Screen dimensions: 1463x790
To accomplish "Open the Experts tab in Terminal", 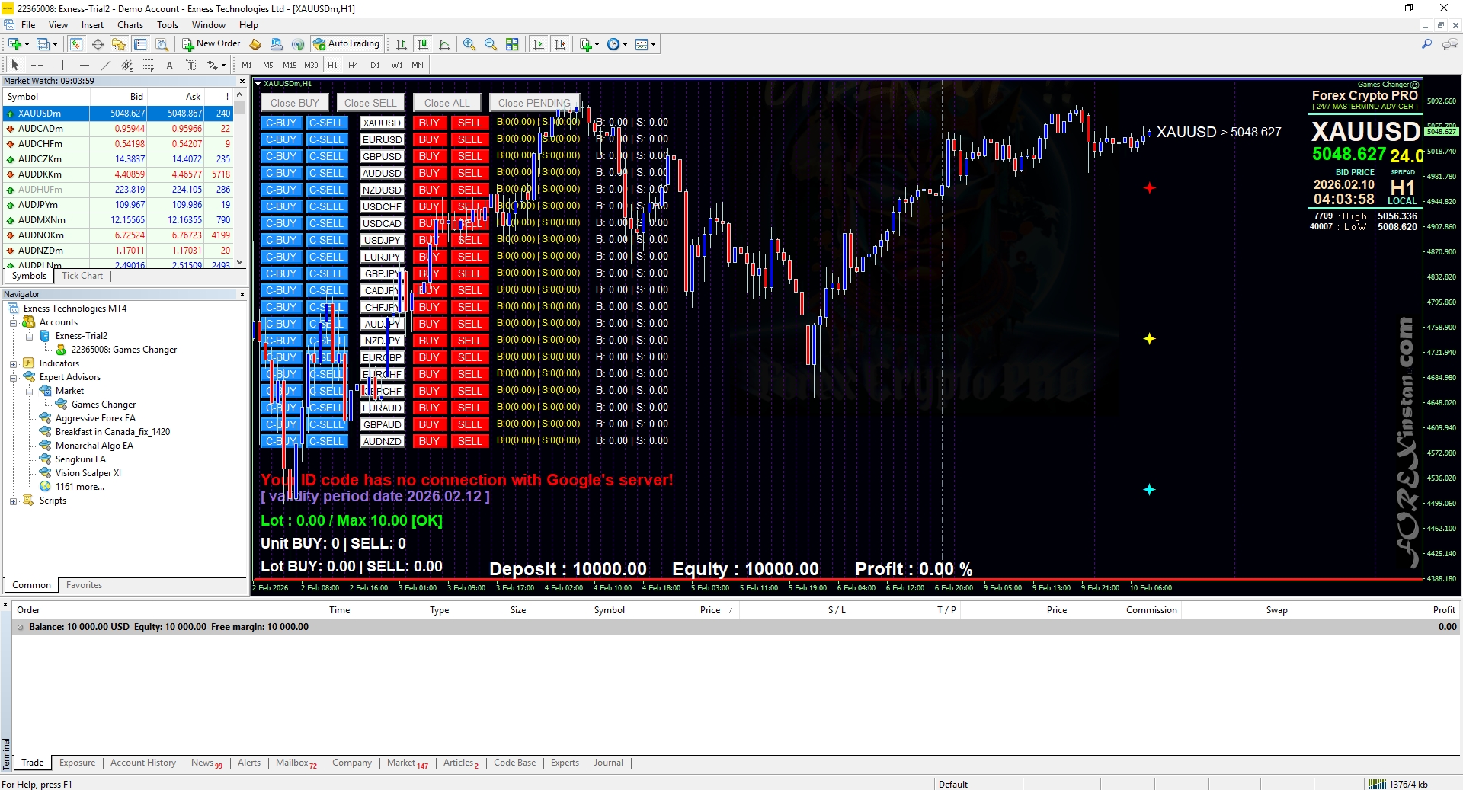I will click(x=565, y=763).
